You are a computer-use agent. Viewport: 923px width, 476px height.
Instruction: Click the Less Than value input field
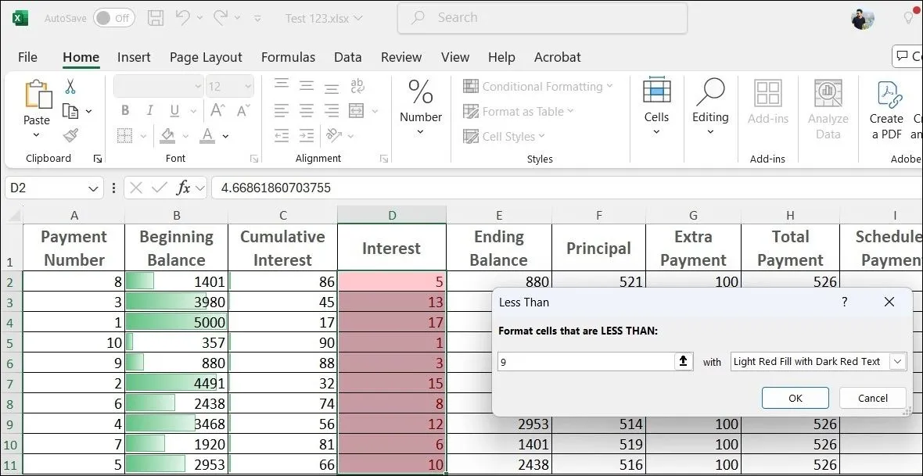click(587, 361)
